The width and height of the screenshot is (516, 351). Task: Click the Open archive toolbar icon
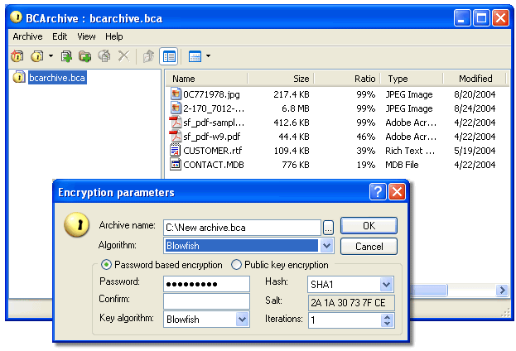(x=37, y=56)
